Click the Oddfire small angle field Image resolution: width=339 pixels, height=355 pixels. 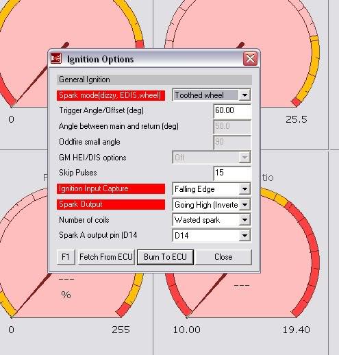click(x=232, y=142)
